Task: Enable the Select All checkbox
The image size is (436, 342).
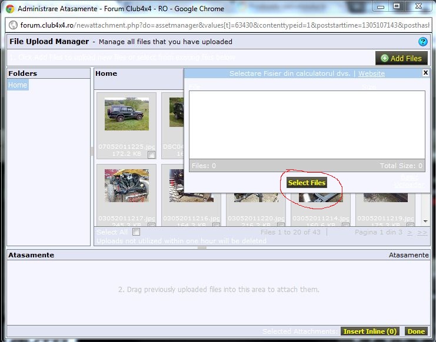Action: (x=137, y=232)
